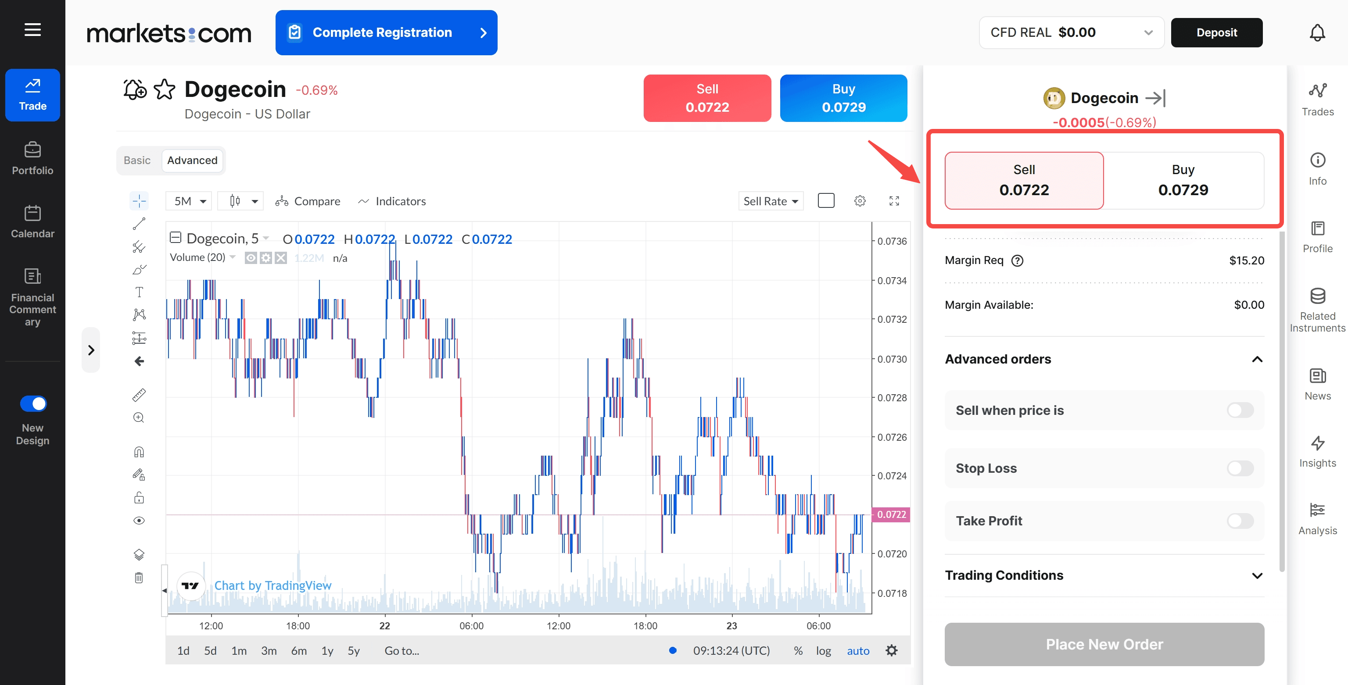Open the Sell Rate dropdown

(x=771, y=201)
